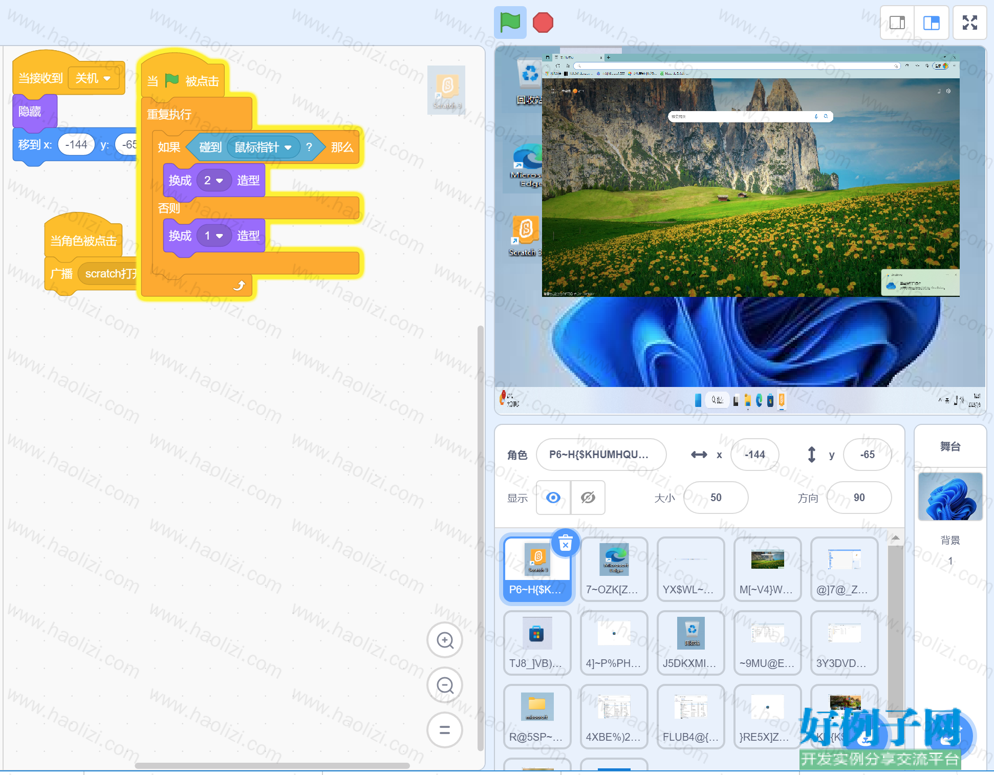994x775 pixels.
Task: Show the sprite with the eye icon
Action: [x=553, y=498]
